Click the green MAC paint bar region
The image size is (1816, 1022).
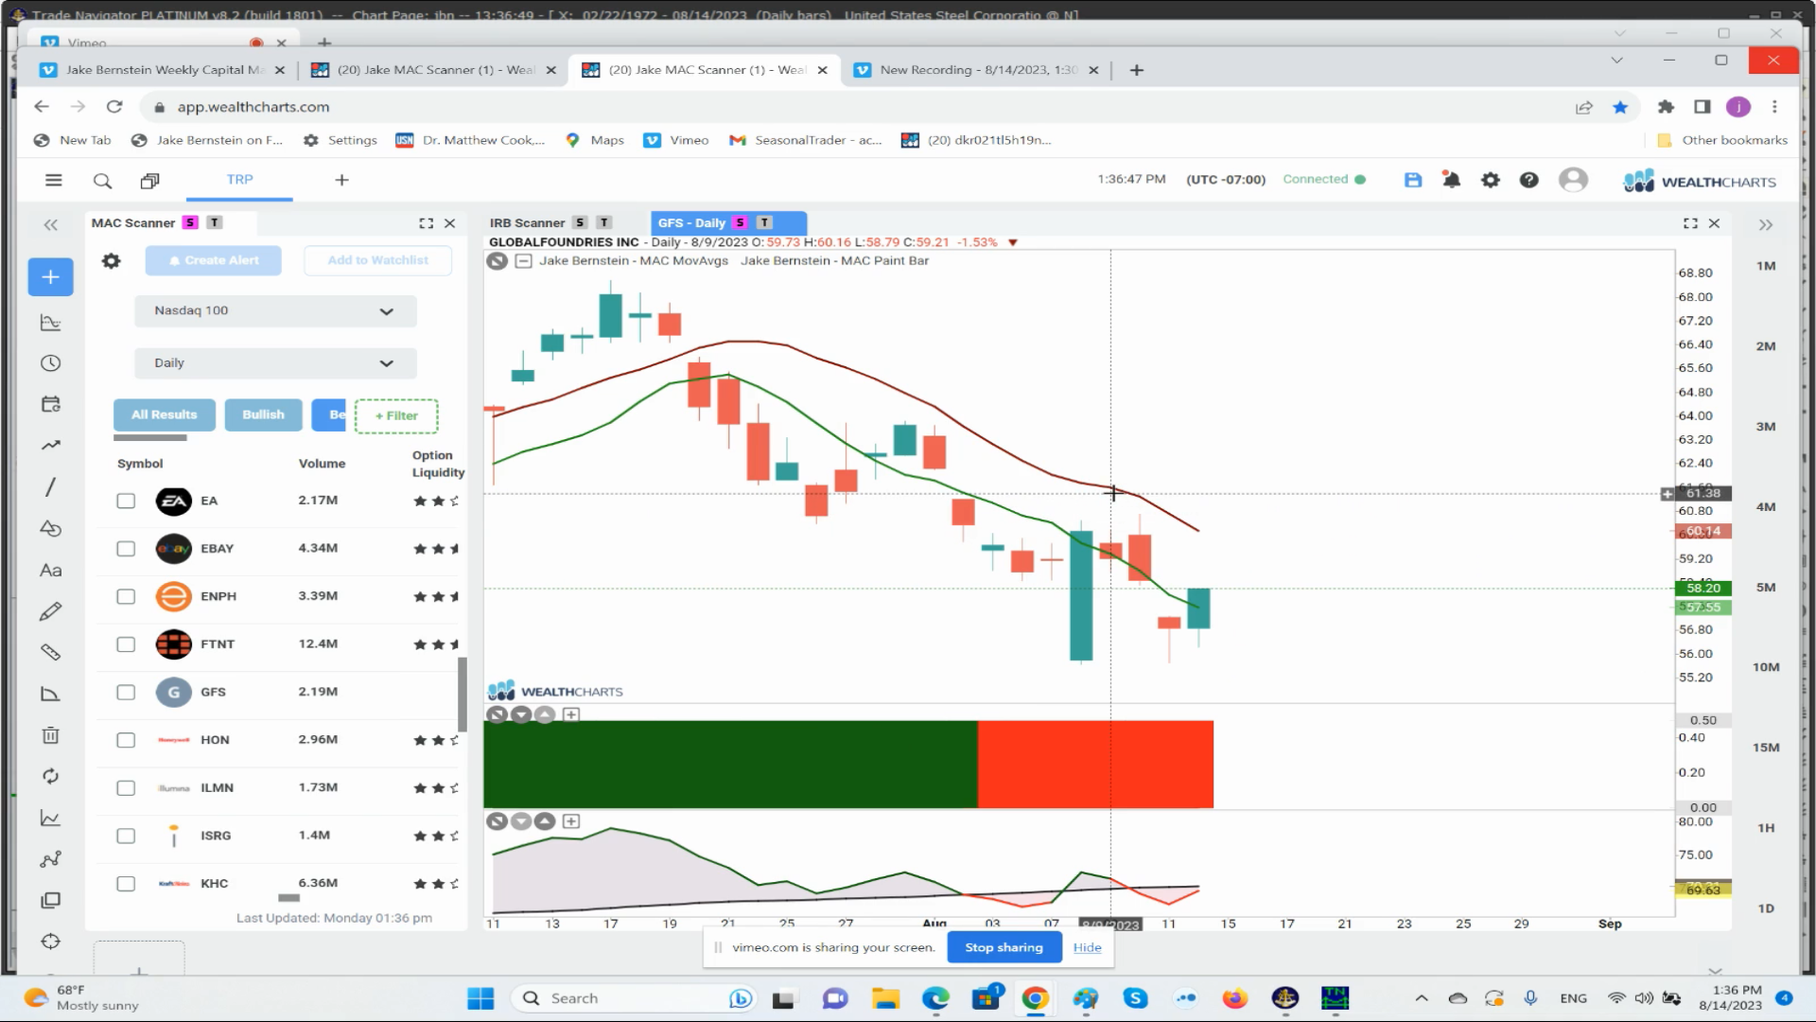click(730, 765)
